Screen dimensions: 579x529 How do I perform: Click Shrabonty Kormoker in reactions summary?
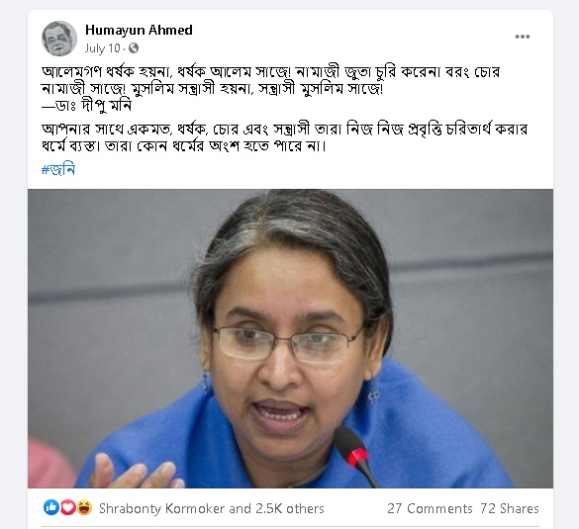click(161, 508)
